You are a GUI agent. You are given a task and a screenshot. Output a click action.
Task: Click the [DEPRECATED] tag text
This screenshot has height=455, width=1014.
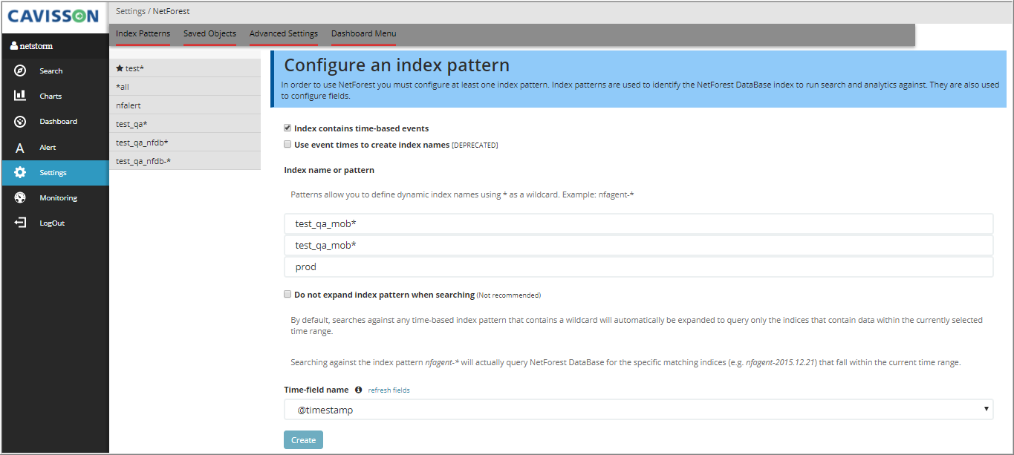tap(475, 145)
